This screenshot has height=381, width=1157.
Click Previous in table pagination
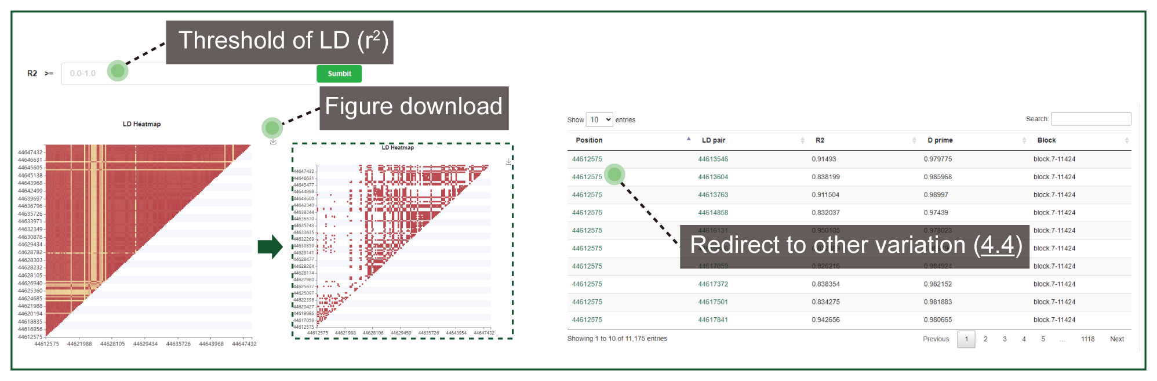click(936, 339)
